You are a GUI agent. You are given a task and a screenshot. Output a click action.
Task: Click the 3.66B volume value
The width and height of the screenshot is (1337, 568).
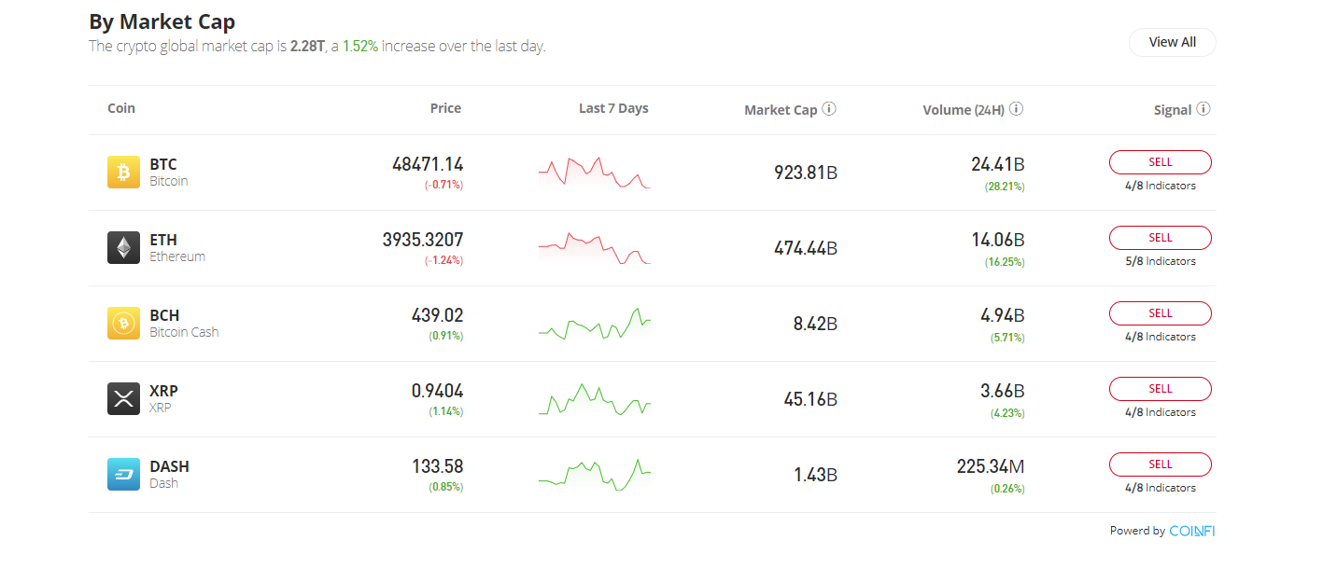(1003, 391)
